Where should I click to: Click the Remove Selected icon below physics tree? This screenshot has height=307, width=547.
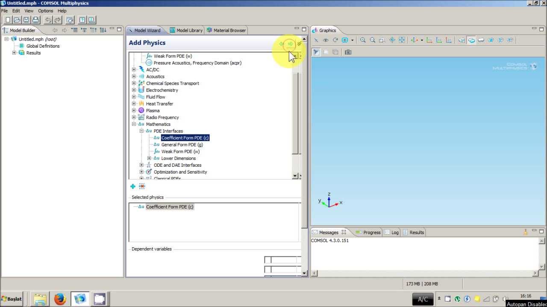tap(142, 186)
